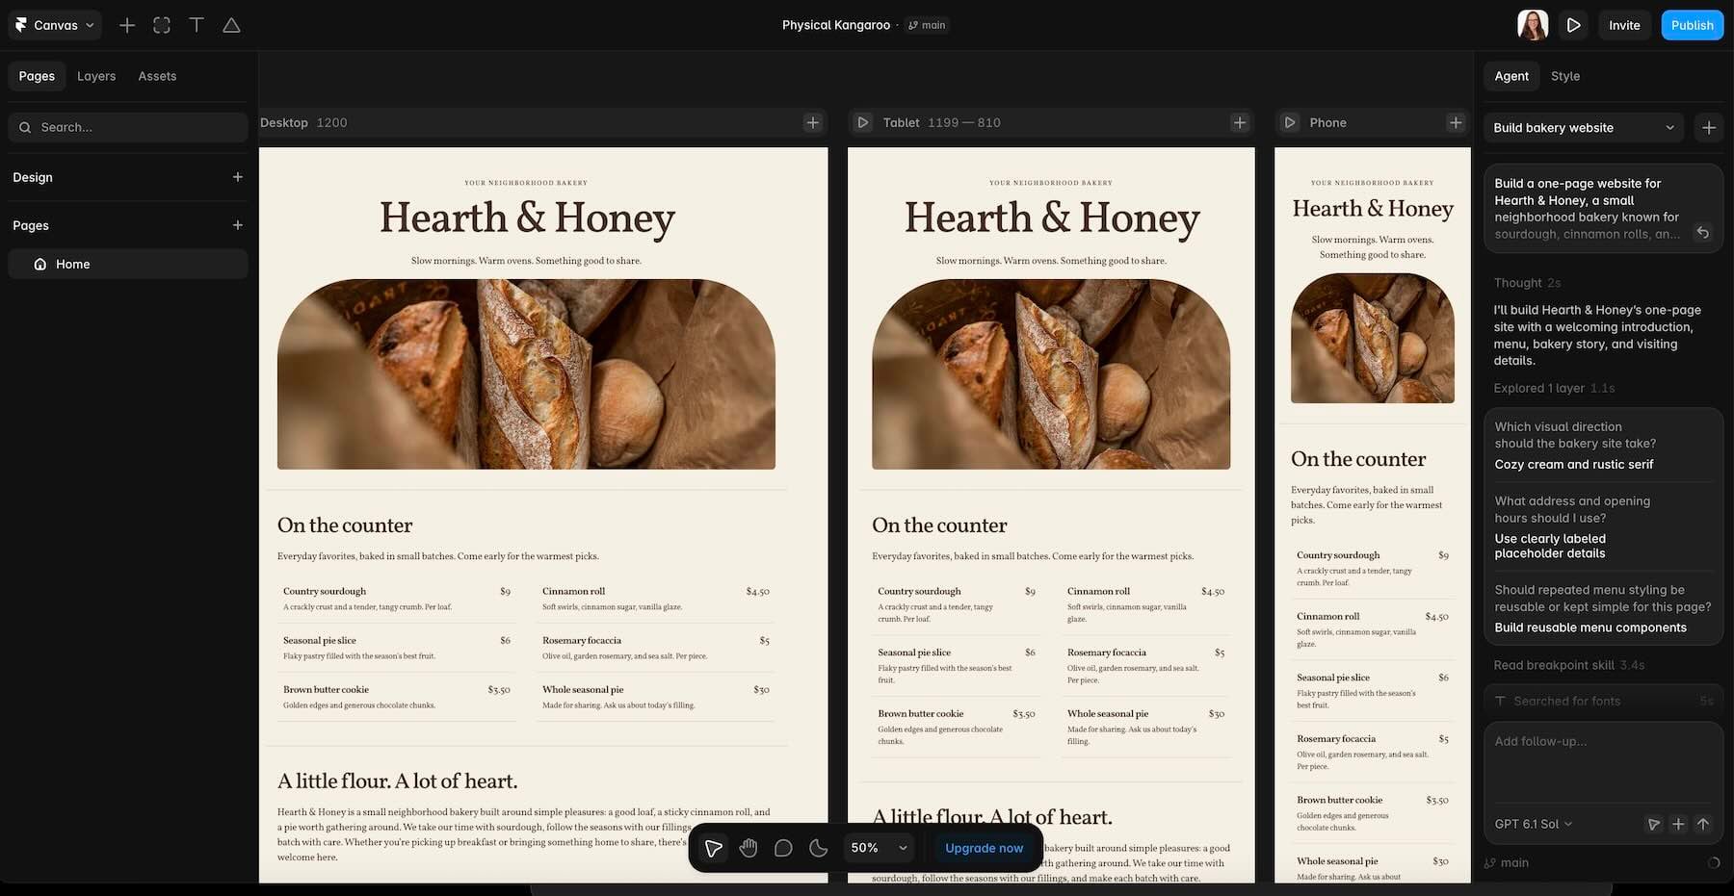1734x896 pixels.
Task: Click the Search field in the left panel
Action: 128,127
